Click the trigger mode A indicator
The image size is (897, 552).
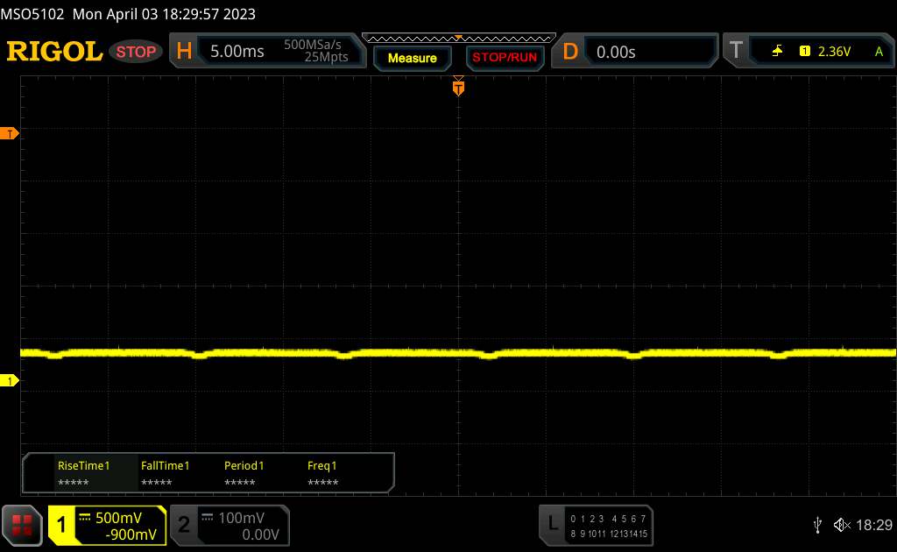click(x=879, y=52)
